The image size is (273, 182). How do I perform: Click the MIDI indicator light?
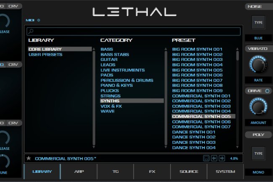(39, 20)
